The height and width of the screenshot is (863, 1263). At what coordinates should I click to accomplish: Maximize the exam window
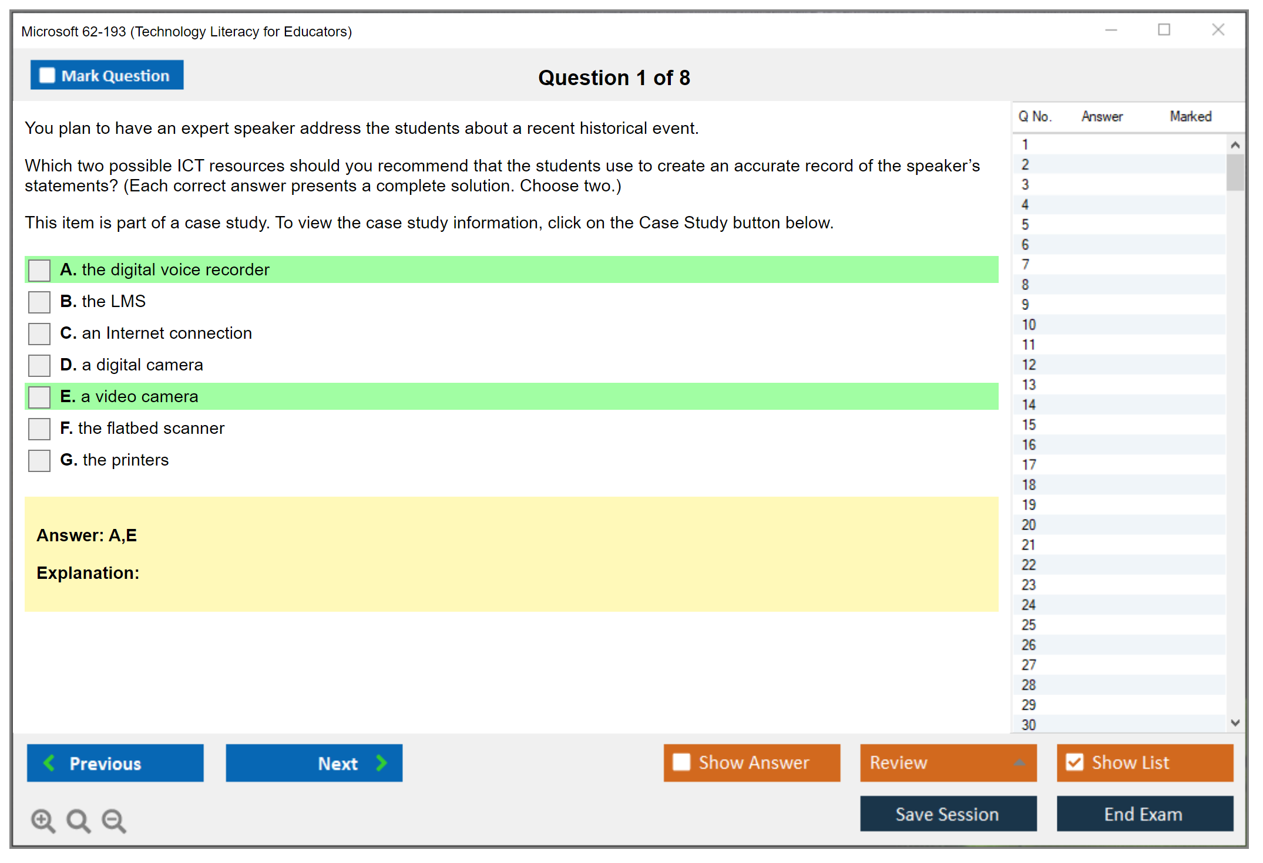click(x=1164, y=30)
